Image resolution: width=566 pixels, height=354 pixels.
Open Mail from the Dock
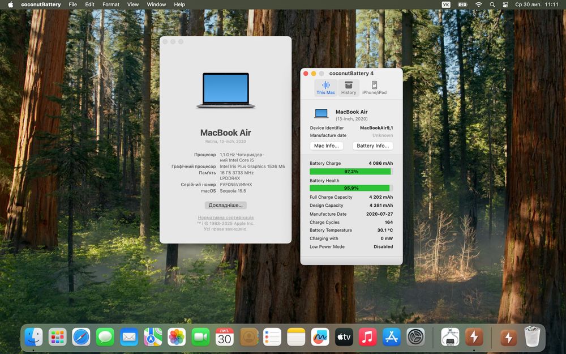pos(129,337)
